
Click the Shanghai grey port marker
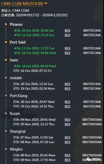pyautogui.click(x=6, y=131)
